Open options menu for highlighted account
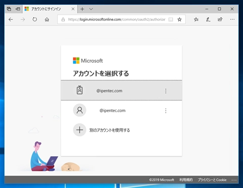 pos(166,91)
